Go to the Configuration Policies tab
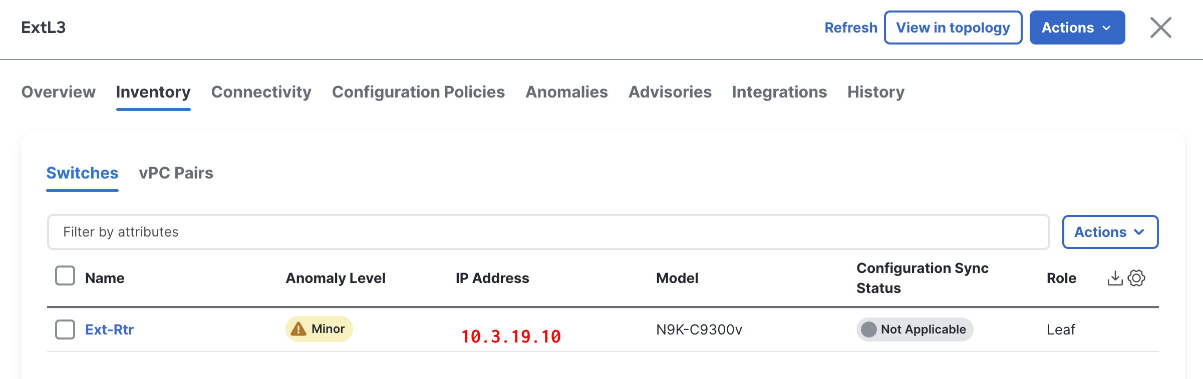1203x379 pixels. click(418, 92)
